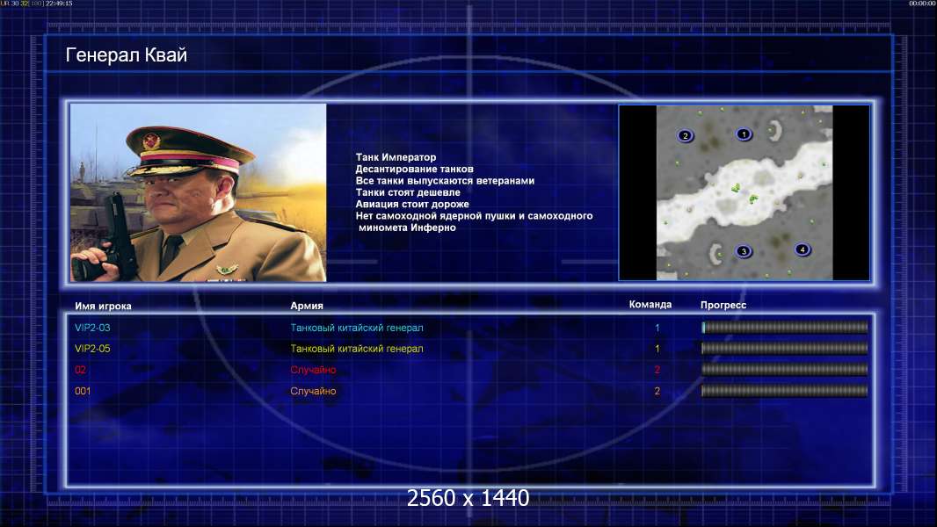Click player name VIP2-05
The image size is (937, 527).
click(x=92, y=349)
